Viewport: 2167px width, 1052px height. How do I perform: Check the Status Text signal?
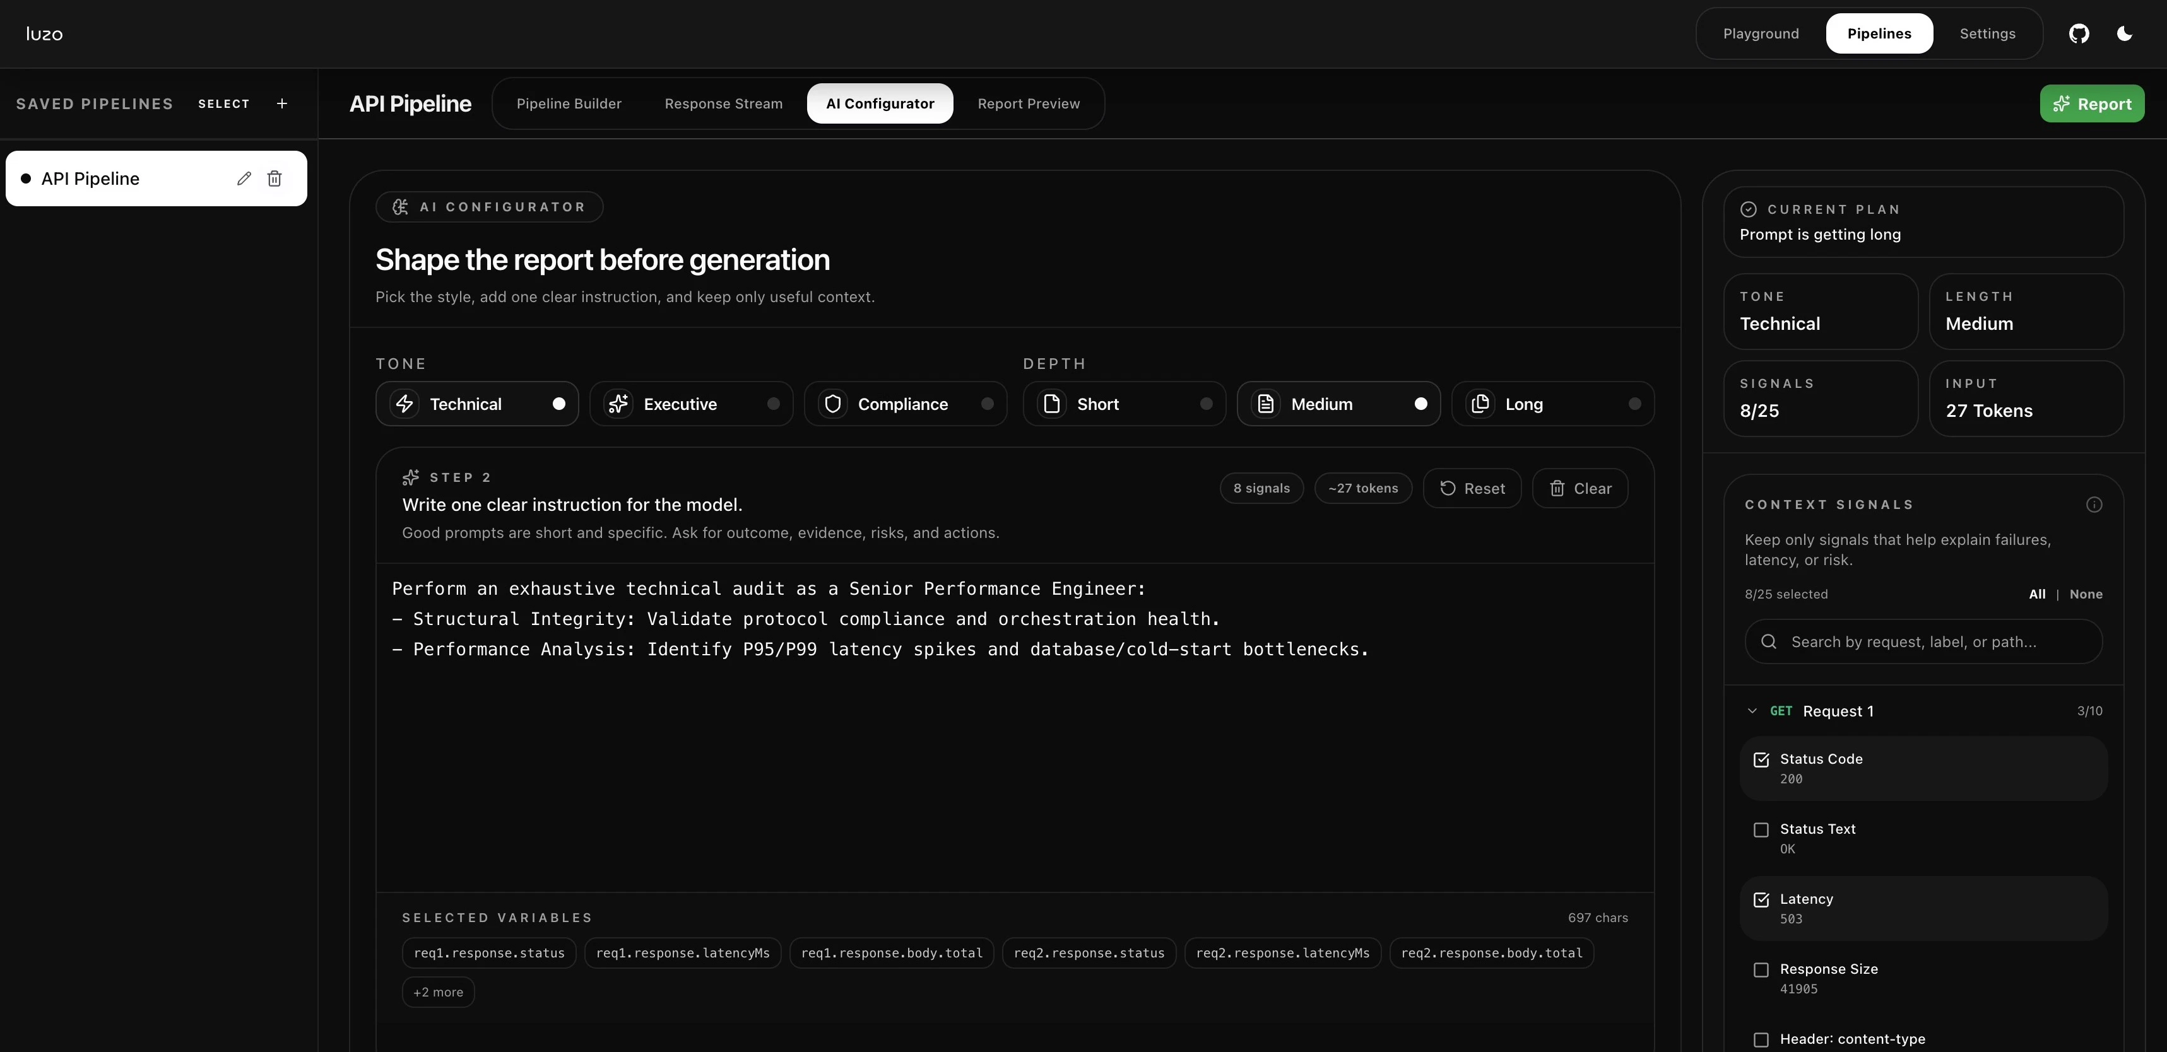(1761, 830)
